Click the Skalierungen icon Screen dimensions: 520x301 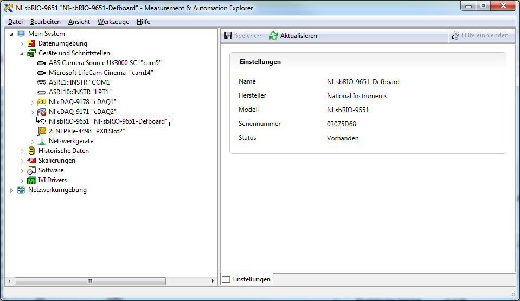(x=31, y=161)
